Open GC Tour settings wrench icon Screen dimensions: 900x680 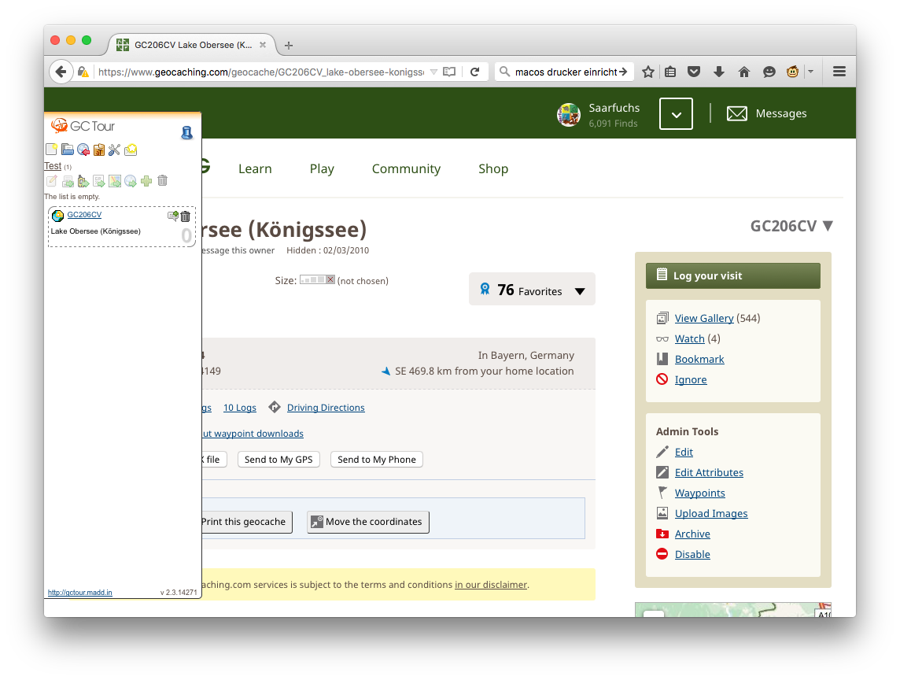pos(115,150)
